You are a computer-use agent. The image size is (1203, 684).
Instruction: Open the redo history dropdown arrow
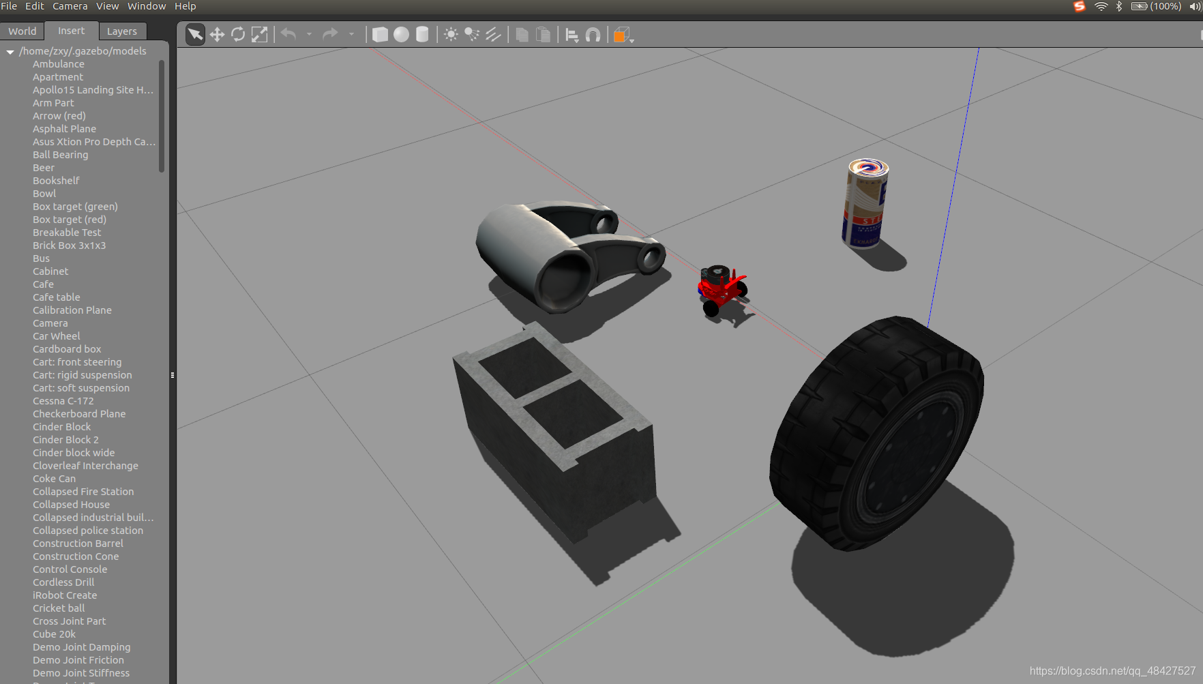(351, 34)
